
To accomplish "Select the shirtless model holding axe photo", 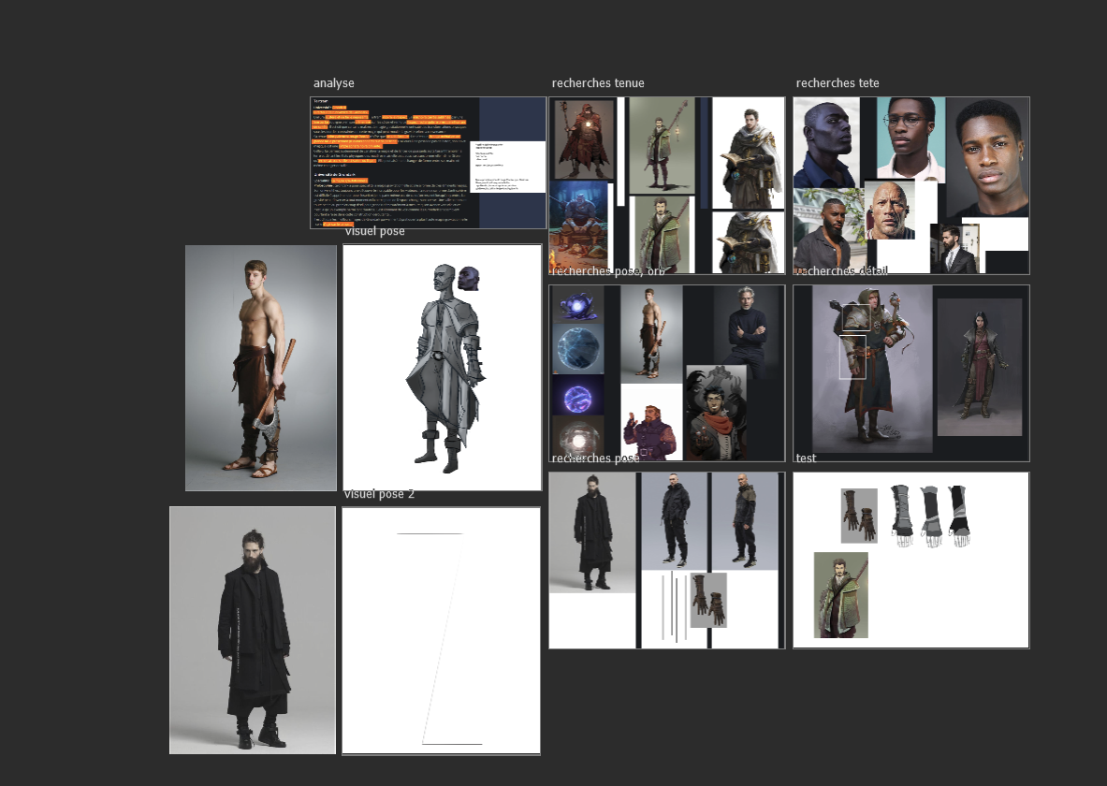I will (260, 367).
